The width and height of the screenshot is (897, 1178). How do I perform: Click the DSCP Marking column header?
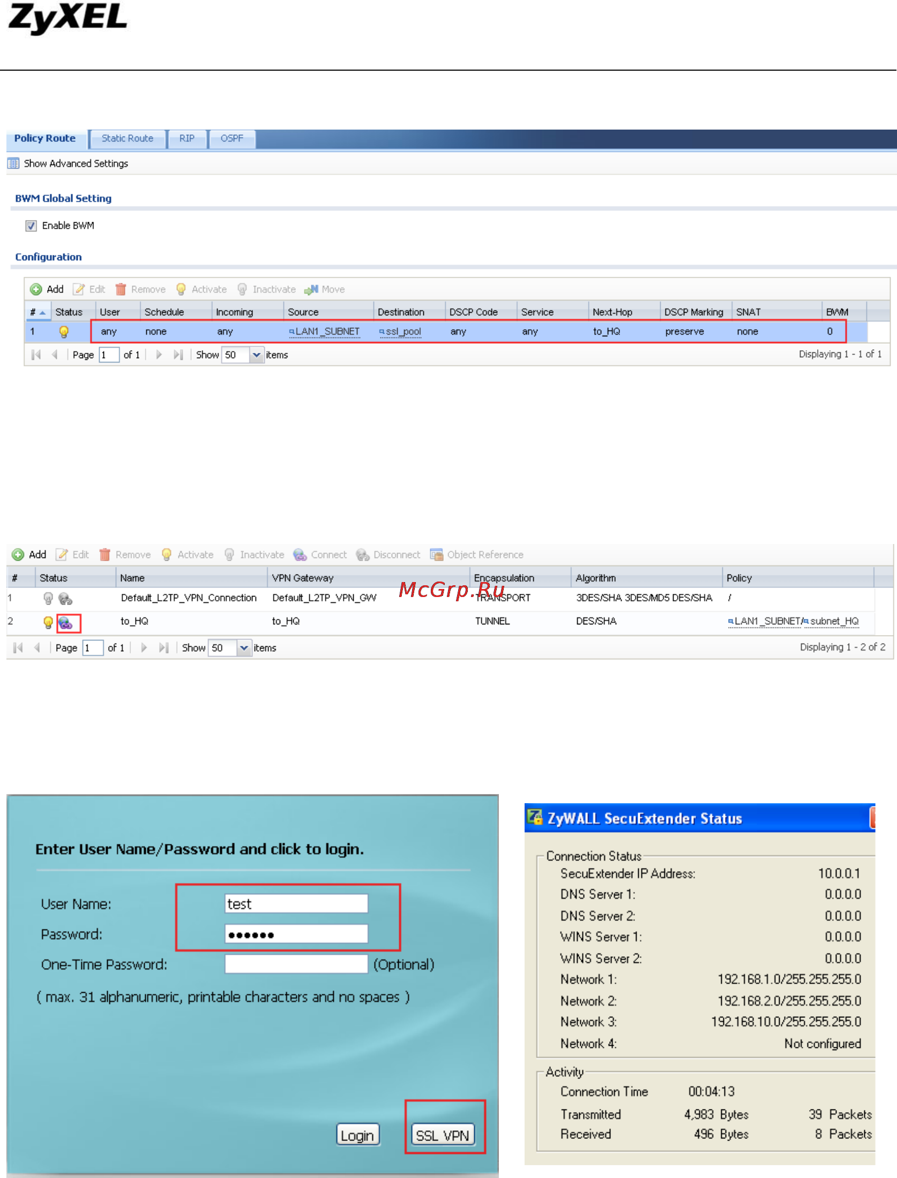coord(696,312)
